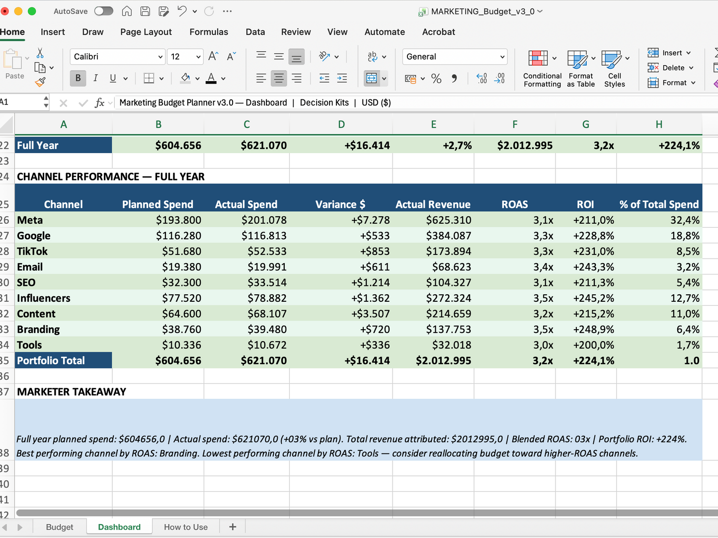Increase font size with large A

pyautogui.click(x=213, y=56)
